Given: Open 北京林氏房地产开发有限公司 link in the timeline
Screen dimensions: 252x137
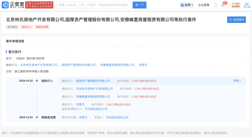Looking at the screenshot, I should (95, 89).
